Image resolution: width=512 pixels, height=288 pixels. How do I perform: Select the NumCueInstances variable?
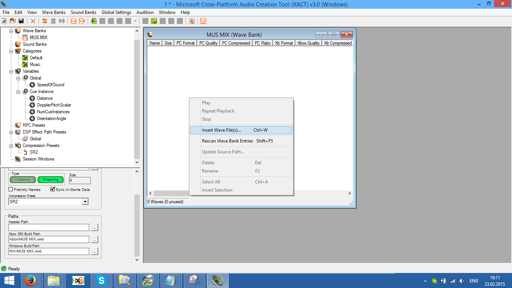click(x=53, y=112)
